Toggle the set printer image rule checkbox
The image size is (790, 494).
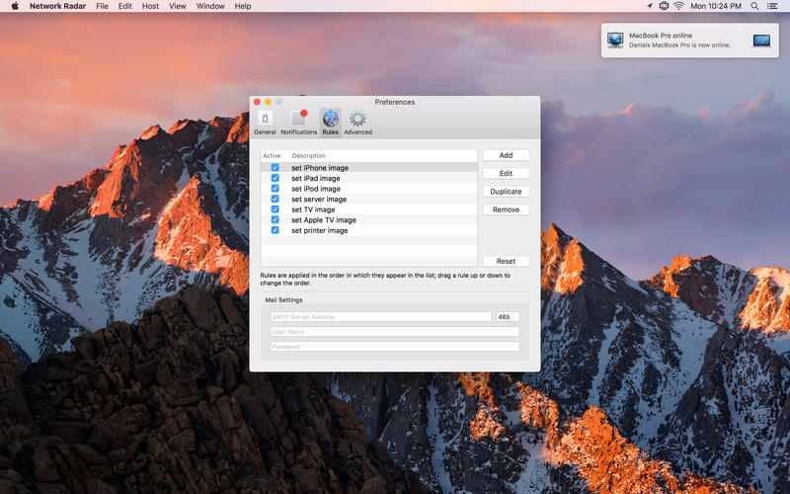click(276, 230)
